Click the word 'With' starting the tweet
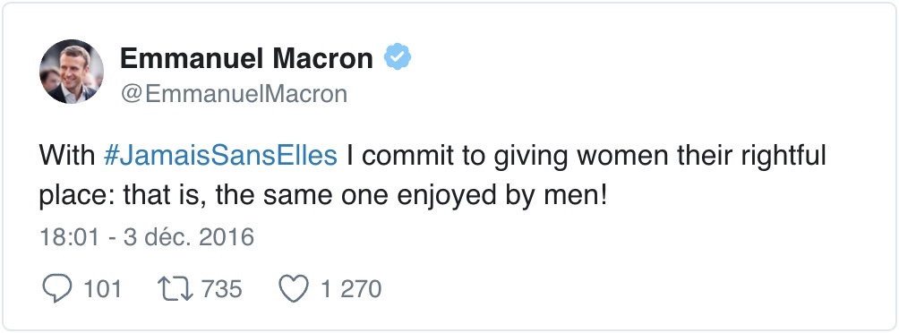Screen dimensions: 899x333 [67, 156]
